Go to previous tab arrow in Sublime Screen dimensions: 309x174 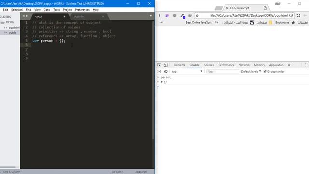pyautogui.click(x=24, y=16)
